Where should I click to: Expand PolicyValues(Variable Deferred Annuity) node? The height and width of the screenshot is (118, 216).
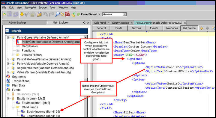pos(8,64)
